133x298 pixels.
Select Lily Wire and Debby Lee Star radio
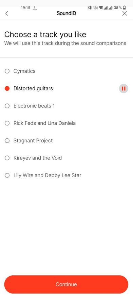click(x=7, y=175)
